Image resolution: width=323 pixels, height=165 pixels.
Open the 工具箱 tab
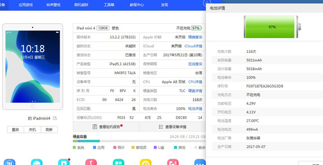(109, 5)
